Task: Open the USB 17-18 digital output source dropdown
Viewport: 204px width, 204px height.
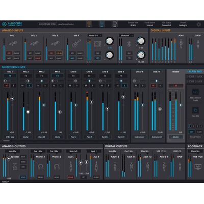Action: [161, 151]
